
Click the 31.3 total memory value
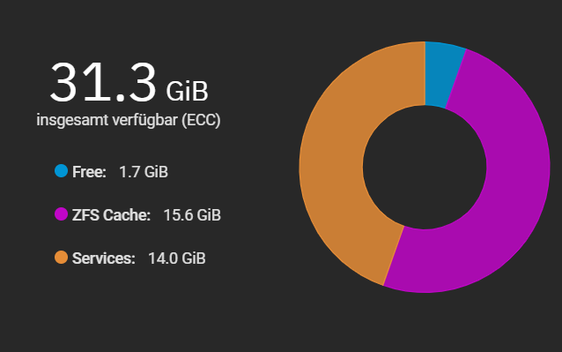point(103,83)
